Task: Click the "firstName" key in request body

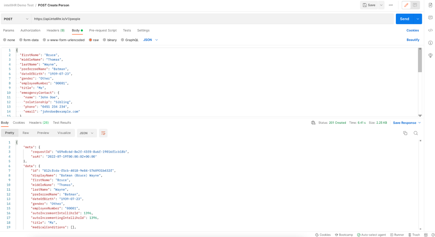Action: 30,55
